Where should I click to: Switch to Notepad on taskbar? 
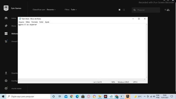[111, 97]
